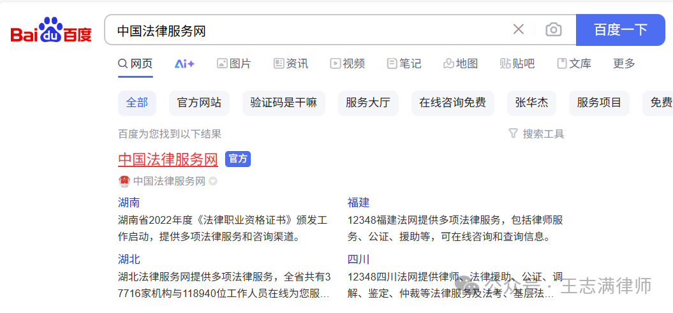
Task: Switch to the 地图 tab
Action: click(461, 64)
